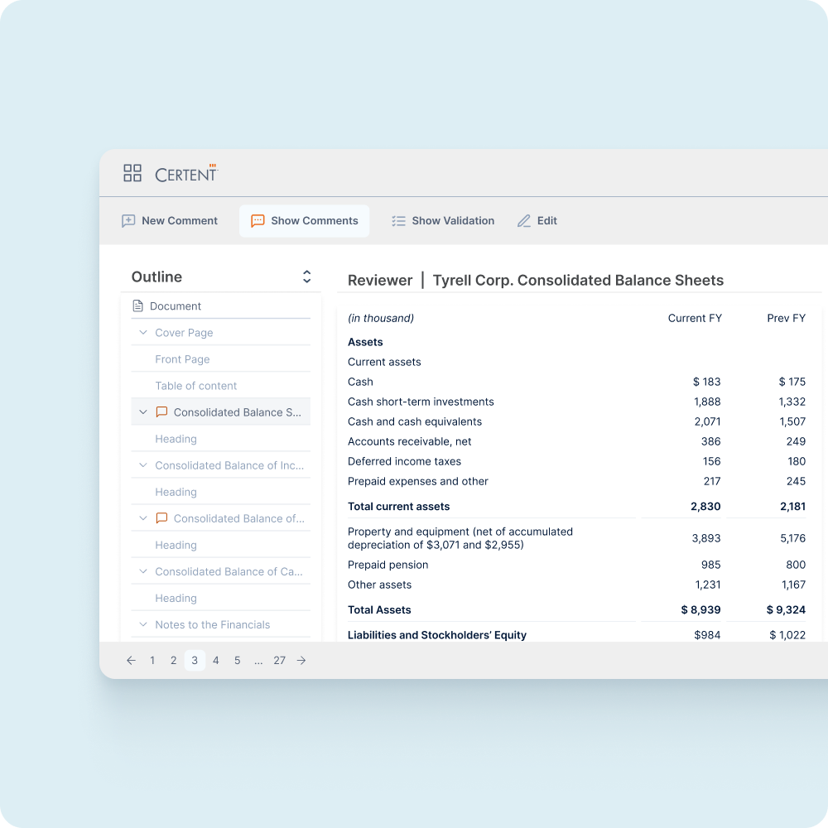Viewport: 828px width, 828px height.
Task: Click the Show Comments speech bubble icon
Action: tap(258, 221)
